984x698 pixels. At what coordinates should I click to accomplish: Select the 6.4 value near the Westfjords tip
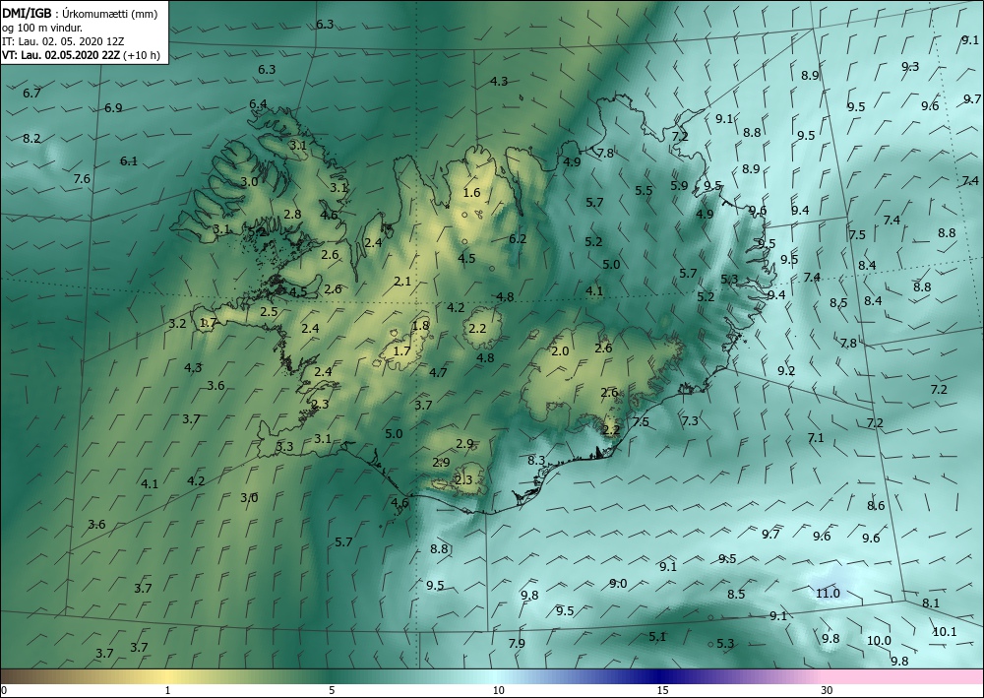click(258, 103)
